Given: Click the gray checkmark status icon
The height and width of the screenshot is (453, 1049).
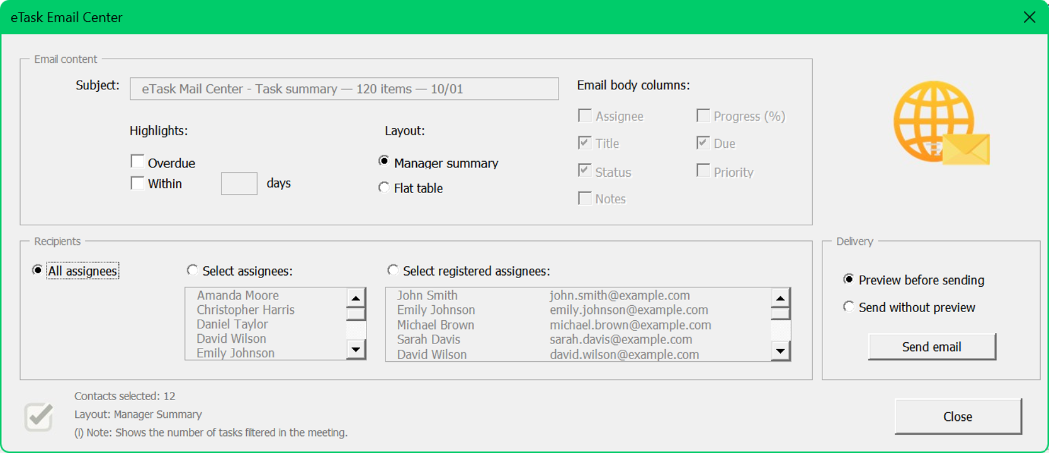Looking at the screenshot, I should pyautogui.click(x=38, y=417).
